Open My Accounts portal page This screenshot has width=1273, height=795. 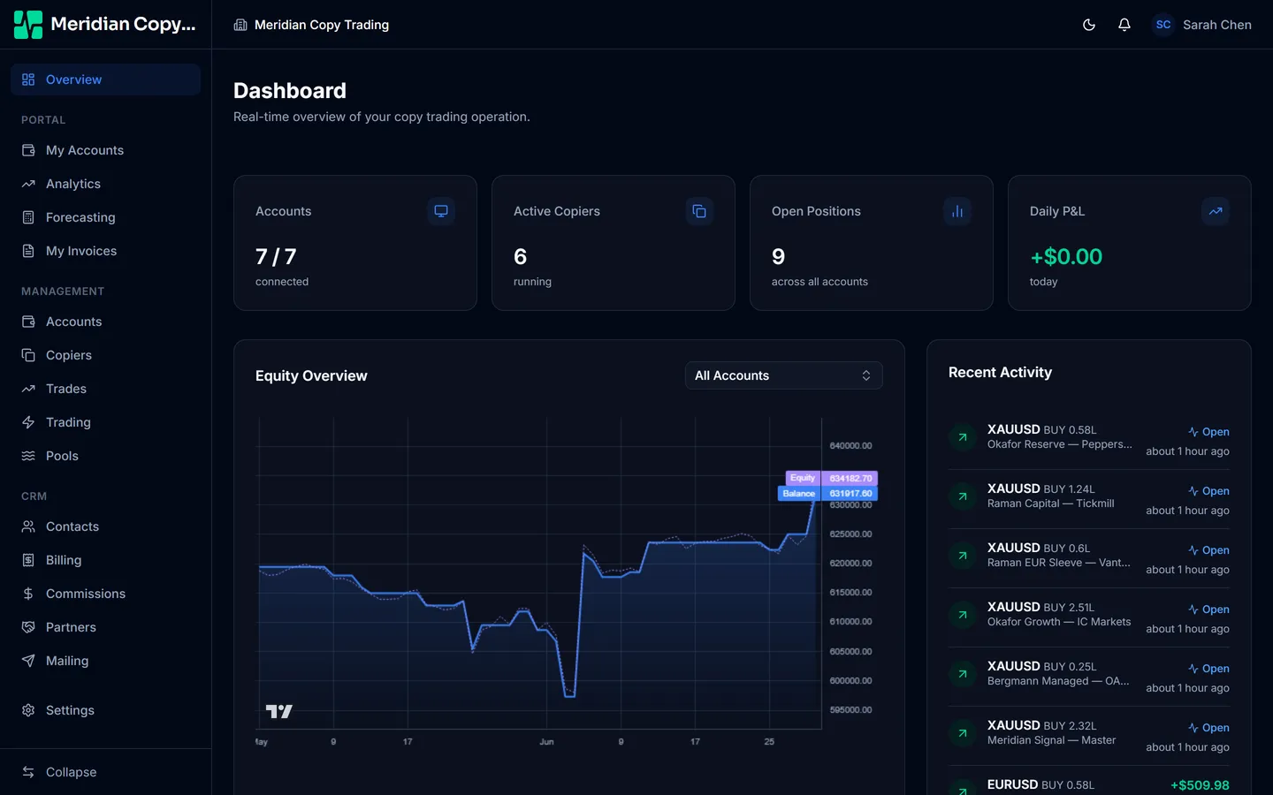point(106,150)
